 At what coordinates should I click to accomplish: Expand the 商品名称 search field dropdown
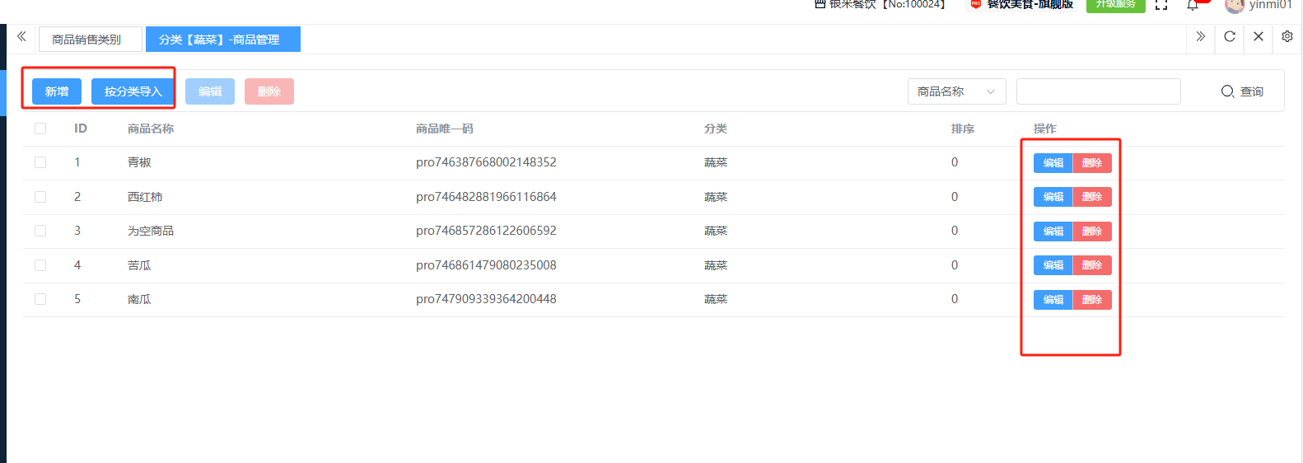point(956,91)
